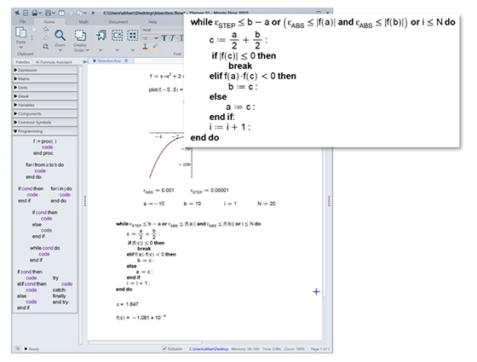Viewport: 477px width, 362px height.
Task: Click the Paste icon in Clipboard group
Action: tap(20, 32)
